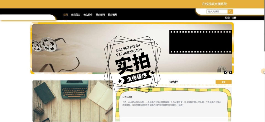Click the typewriter thumbnail image
The height and width of the screenshot is (122, 265).
(x=72, y=101)
